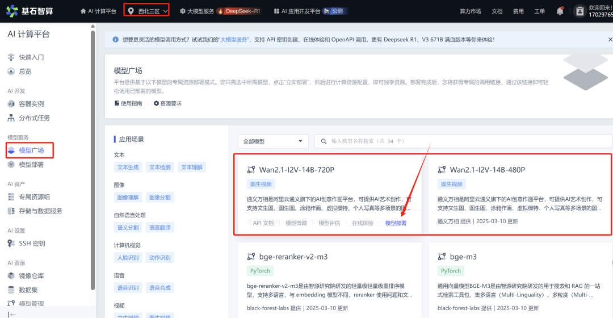This screenshot has height=318, width=613.
Task: Filter by 文本生成 tag
Action: [x=128, y=167]
